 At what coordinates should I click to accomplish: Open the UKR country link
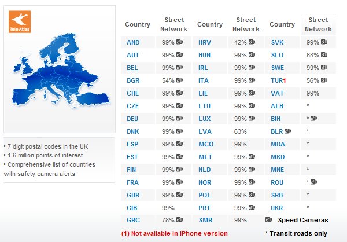(x=277, y=207)
